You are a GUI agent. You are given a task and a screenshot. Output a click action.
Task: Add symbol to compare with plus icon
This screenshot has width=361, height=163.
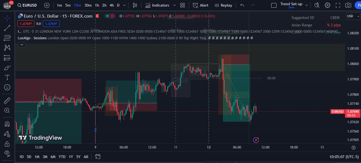(x=47, y=5)
